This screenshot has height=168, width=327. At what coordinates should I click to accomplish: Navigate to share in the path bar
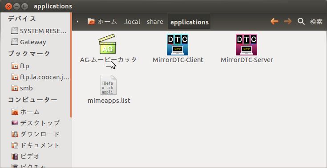(155, 22)
